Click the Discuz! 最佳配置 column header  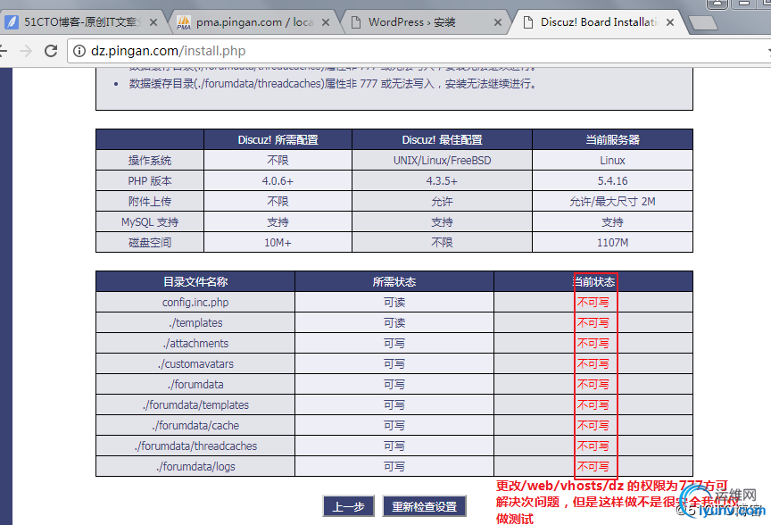click(442, 140)
